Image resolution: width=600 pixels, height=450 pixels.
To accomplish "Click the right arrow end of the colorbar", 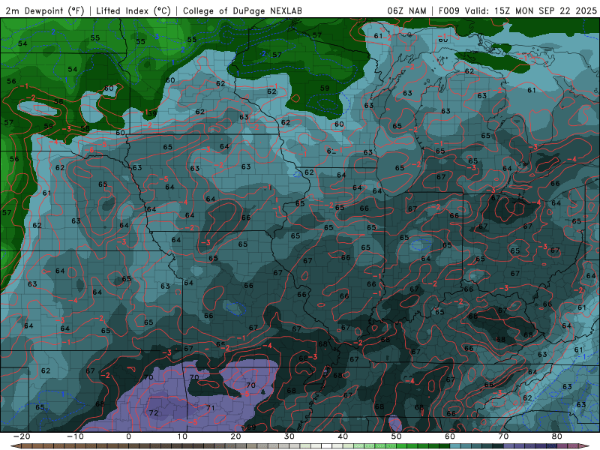I will tap(585, 445).
